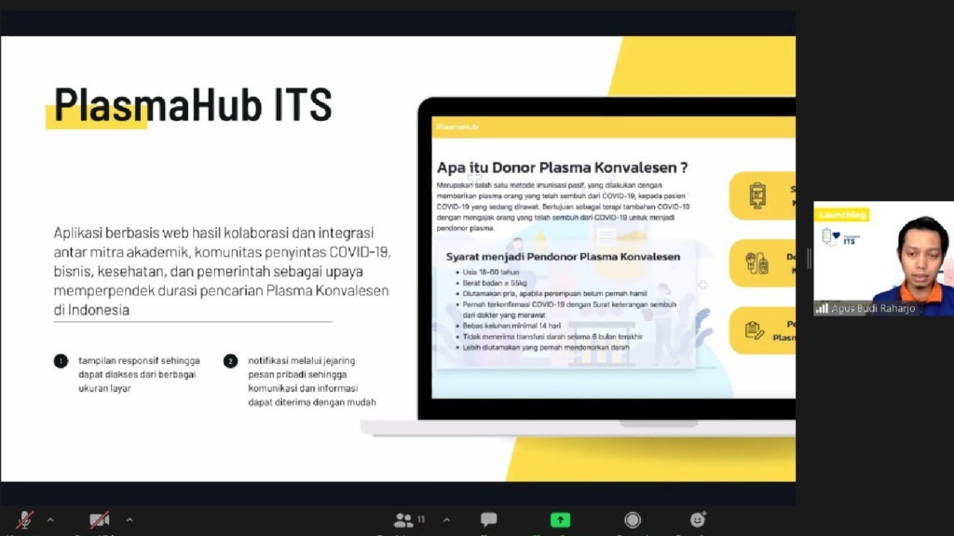Unmute the microphone in Zoom toolbar
The height and width of the screenshot is (536, 954).
(x=25, y=520)
